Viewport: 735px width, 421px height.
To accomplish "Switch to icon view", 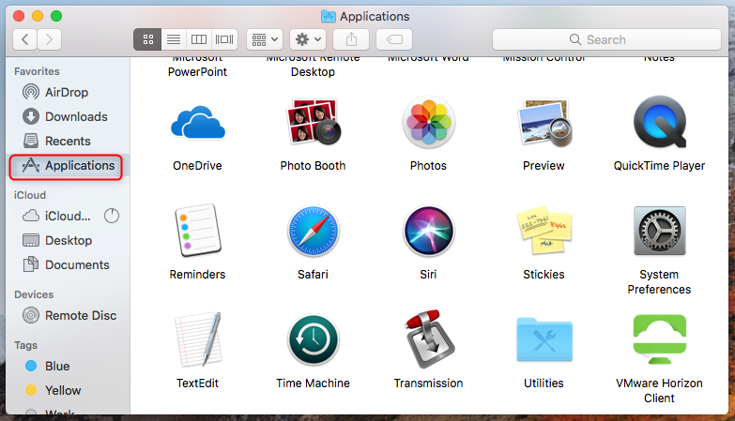I will tap(147, 39).
